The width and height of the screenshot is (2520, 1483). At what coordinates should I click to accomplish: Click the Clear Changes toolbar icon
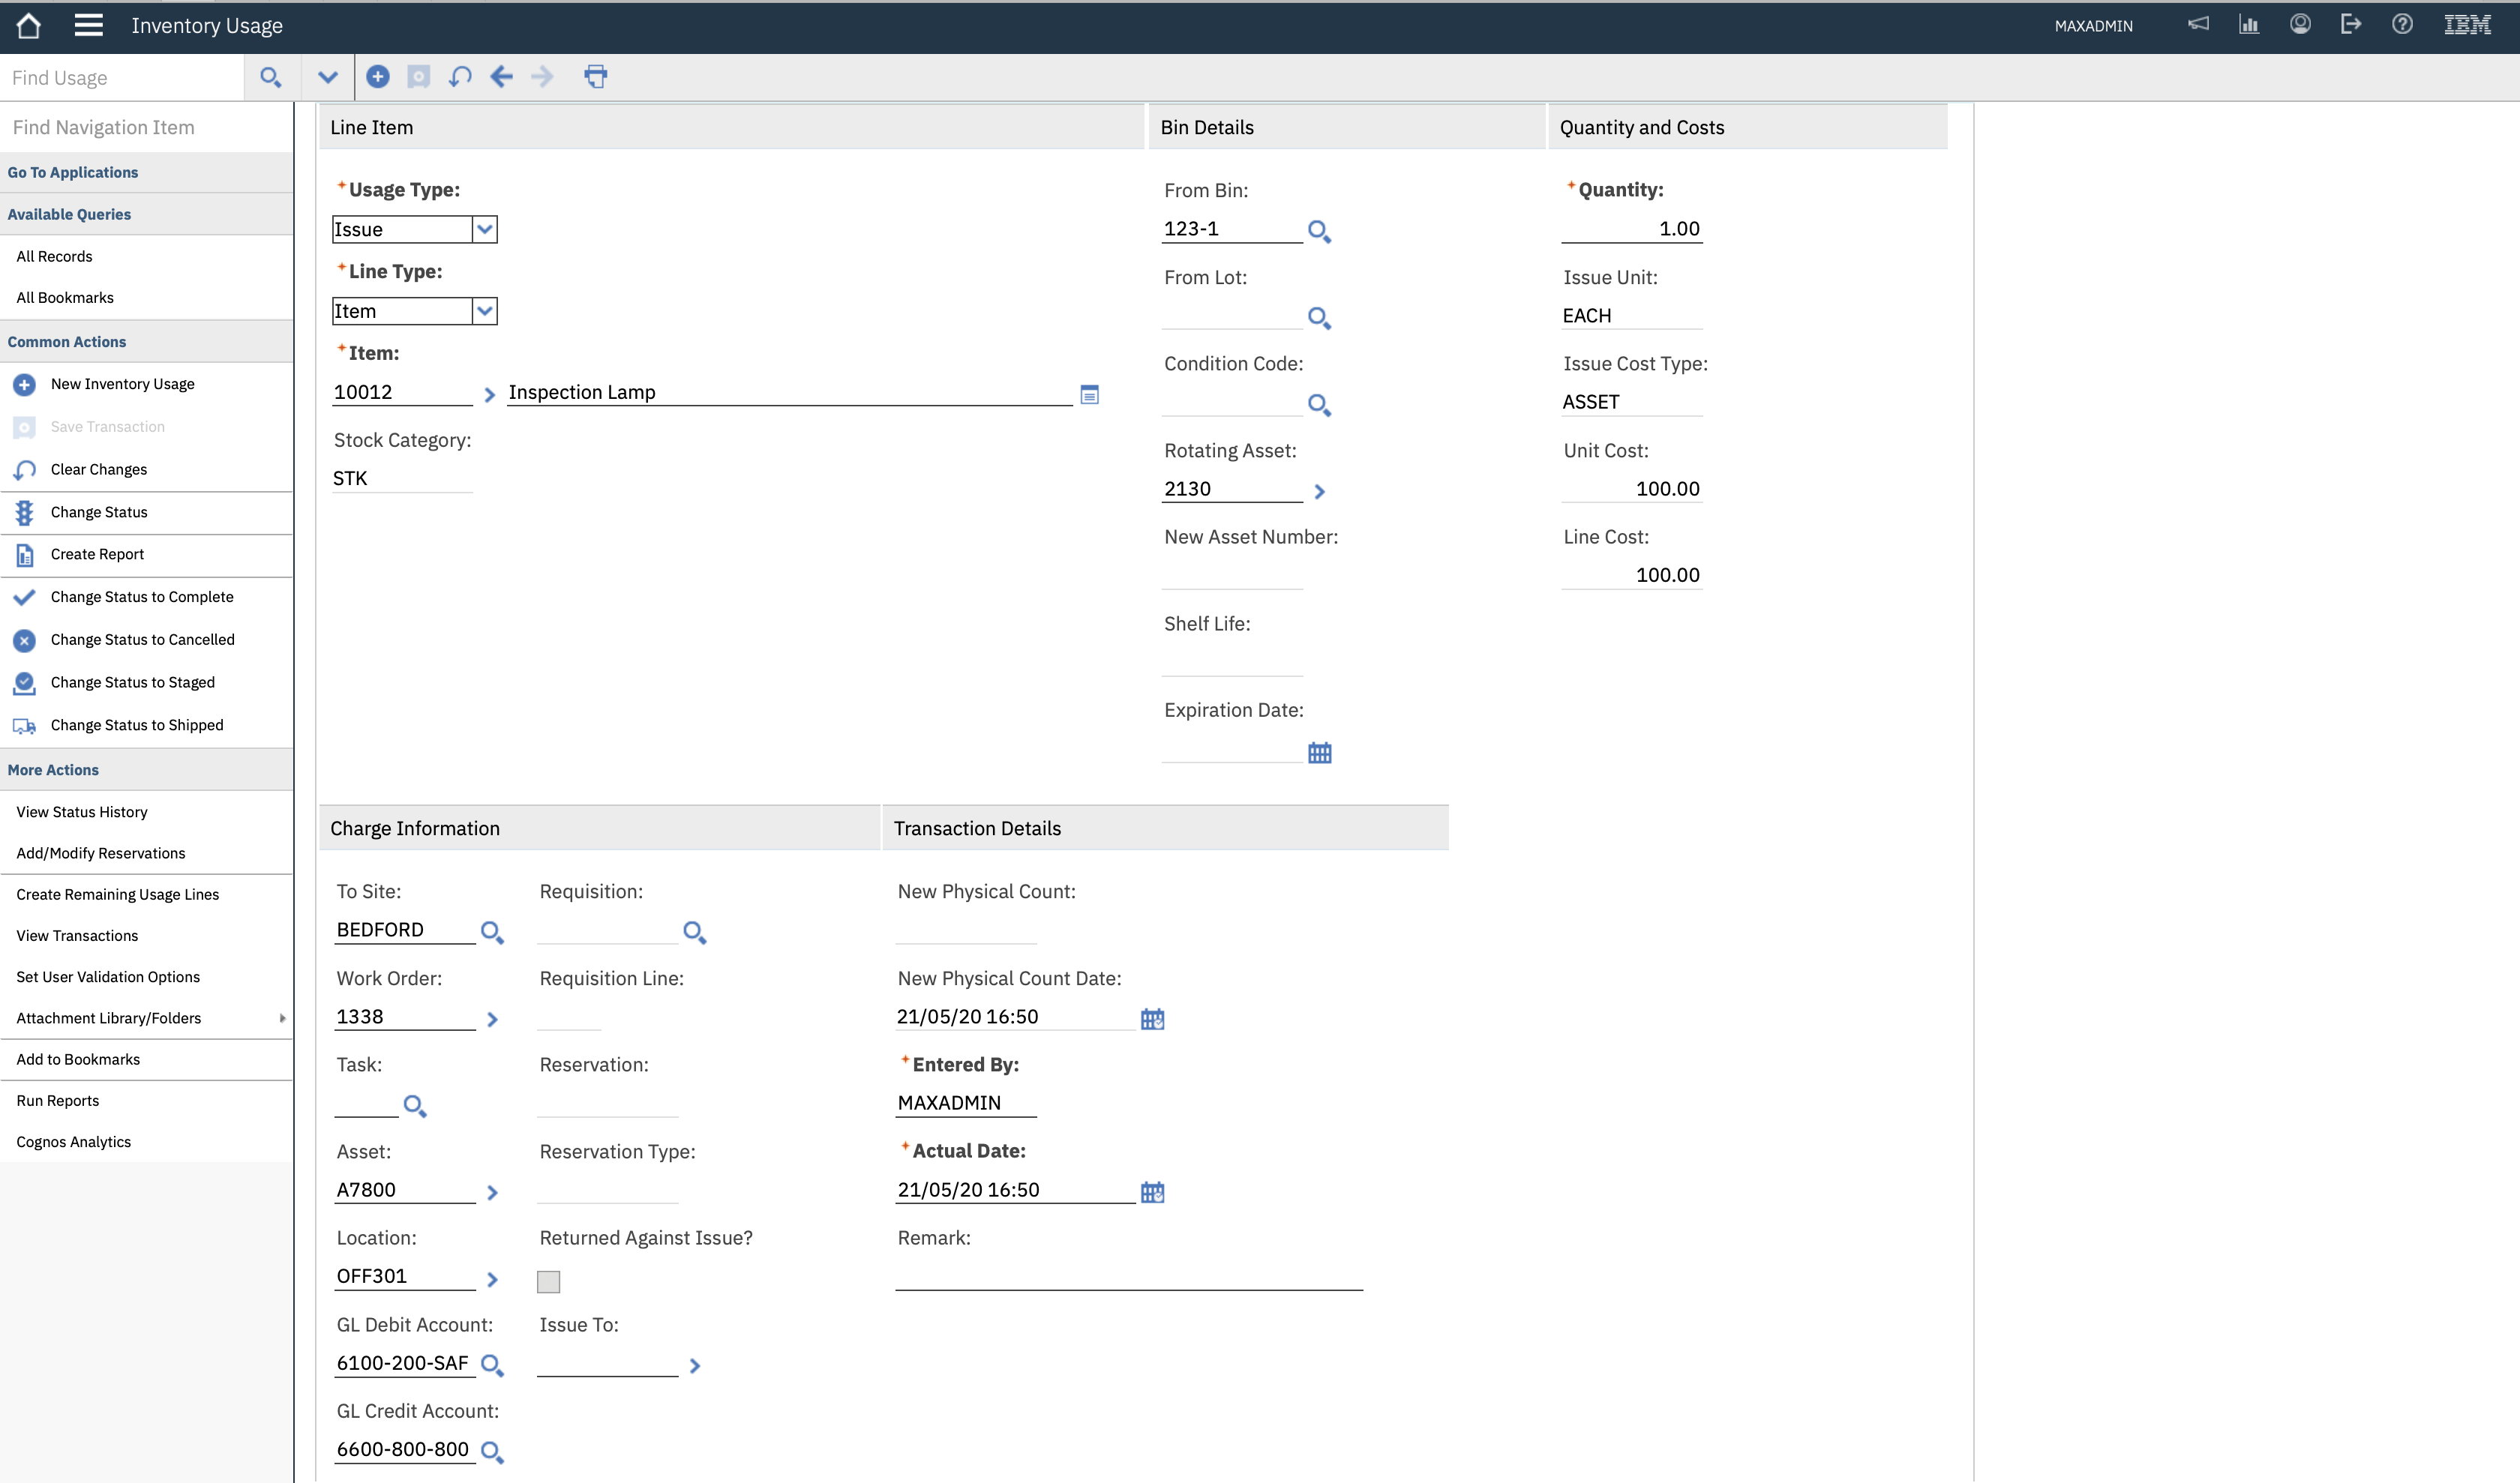[460, 77]
